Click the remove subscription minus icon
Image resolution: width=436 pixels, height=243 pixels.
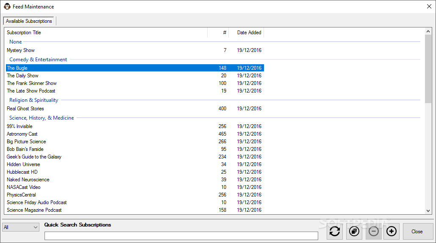[374, 231]
